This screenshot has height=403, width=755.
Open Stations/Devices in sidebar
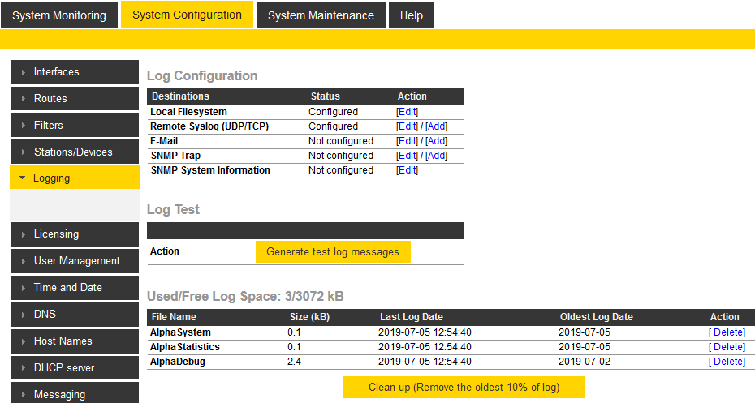pyautogui.click(x=74, y=152)
